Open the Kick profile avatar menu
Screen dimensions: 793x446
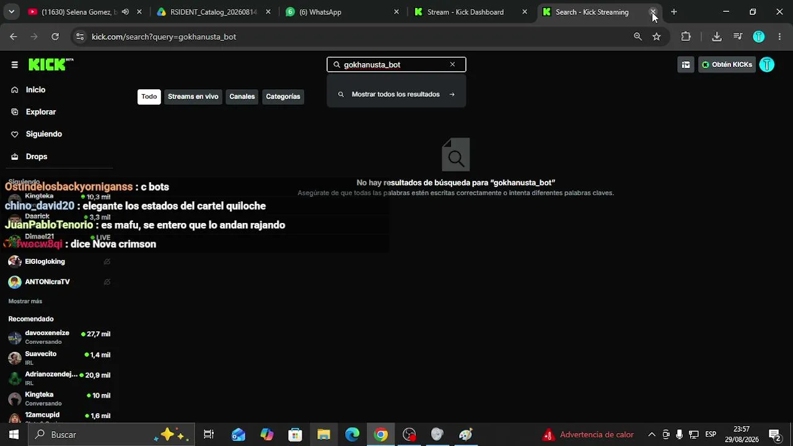pyautogui.click(x=767, y=64)
